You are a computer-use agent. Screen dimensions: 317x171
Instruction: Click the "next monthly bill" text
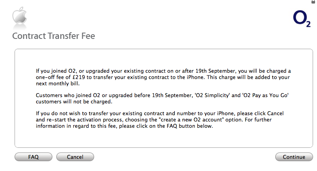tap(57, 84)
